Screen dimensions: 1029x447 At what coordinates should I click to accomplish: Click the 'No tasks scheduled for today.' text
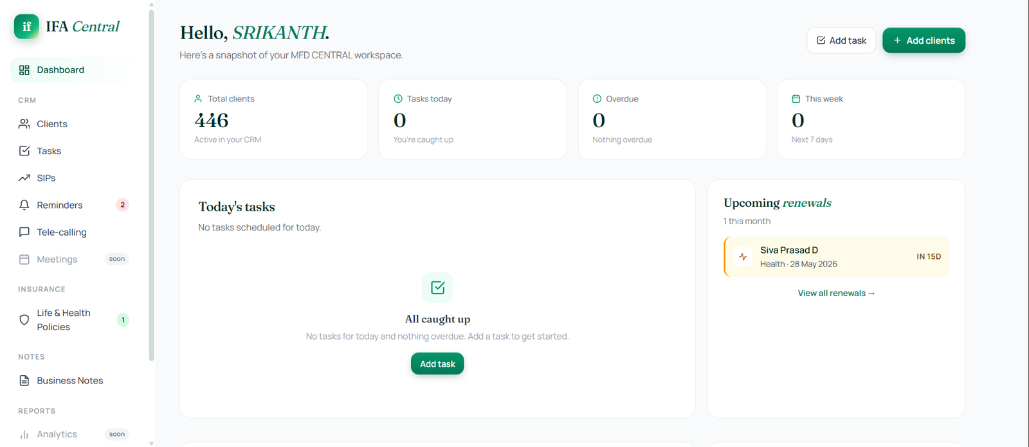259,227
